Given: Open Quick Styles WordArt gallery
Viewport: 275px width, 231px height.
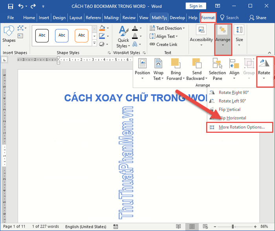Looking at the screenshot, I should coord(123,37).
